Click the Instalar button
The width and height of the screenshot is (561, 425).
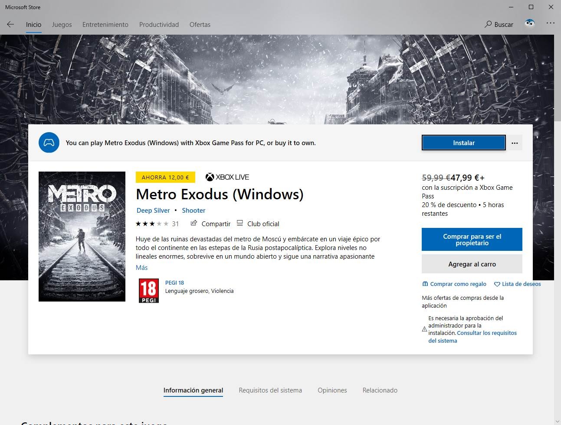click(x=464, y=143)
